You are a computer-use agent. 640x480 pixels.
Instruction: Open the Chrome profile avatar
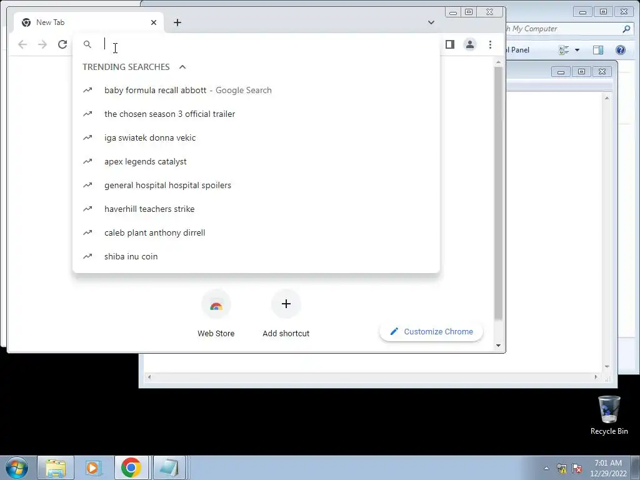click(x=470, y=44)
